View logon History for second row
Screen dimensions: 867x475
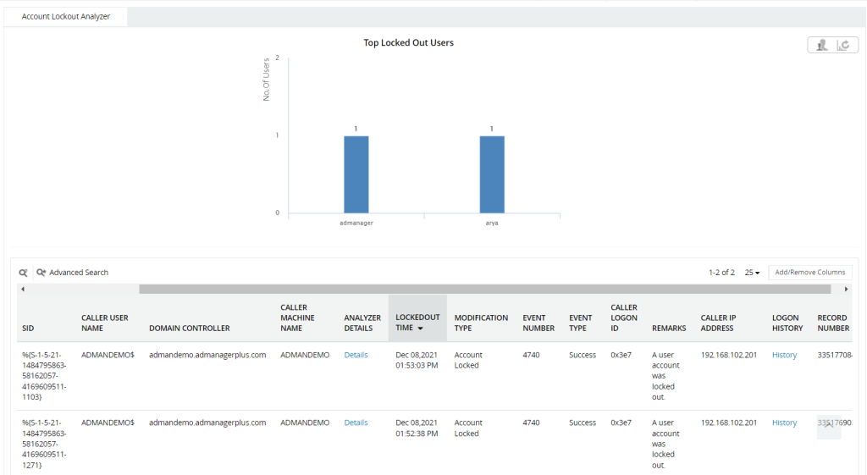tap(784, 423)
